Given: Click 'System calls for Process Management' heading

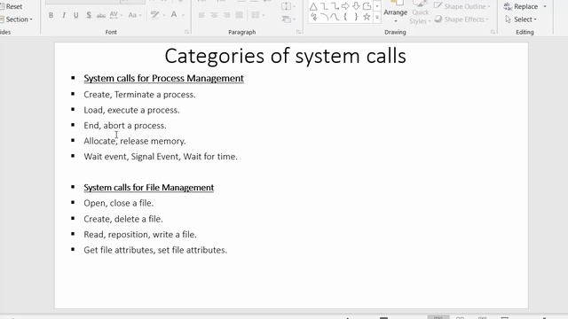Looking at the screenshot, I should pyautogui.click(x=163, y=78).
